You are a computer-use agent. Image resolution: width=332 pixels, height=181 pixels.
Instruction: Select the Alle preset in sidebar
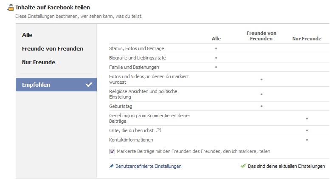27,35
